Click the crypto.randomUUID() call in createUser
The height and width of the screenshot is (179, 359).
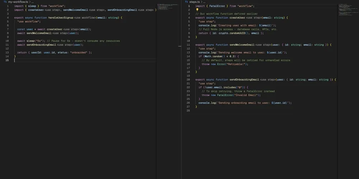click(x=233, y=33)
